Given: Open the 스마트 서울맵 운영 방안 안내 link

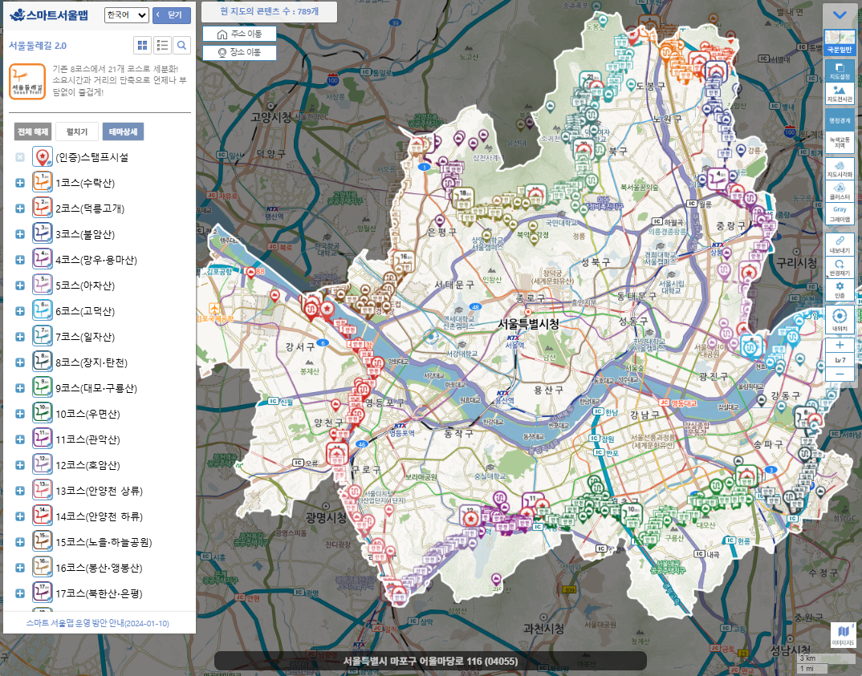Looking at the screenshot, I should click(x=97, y=623).
